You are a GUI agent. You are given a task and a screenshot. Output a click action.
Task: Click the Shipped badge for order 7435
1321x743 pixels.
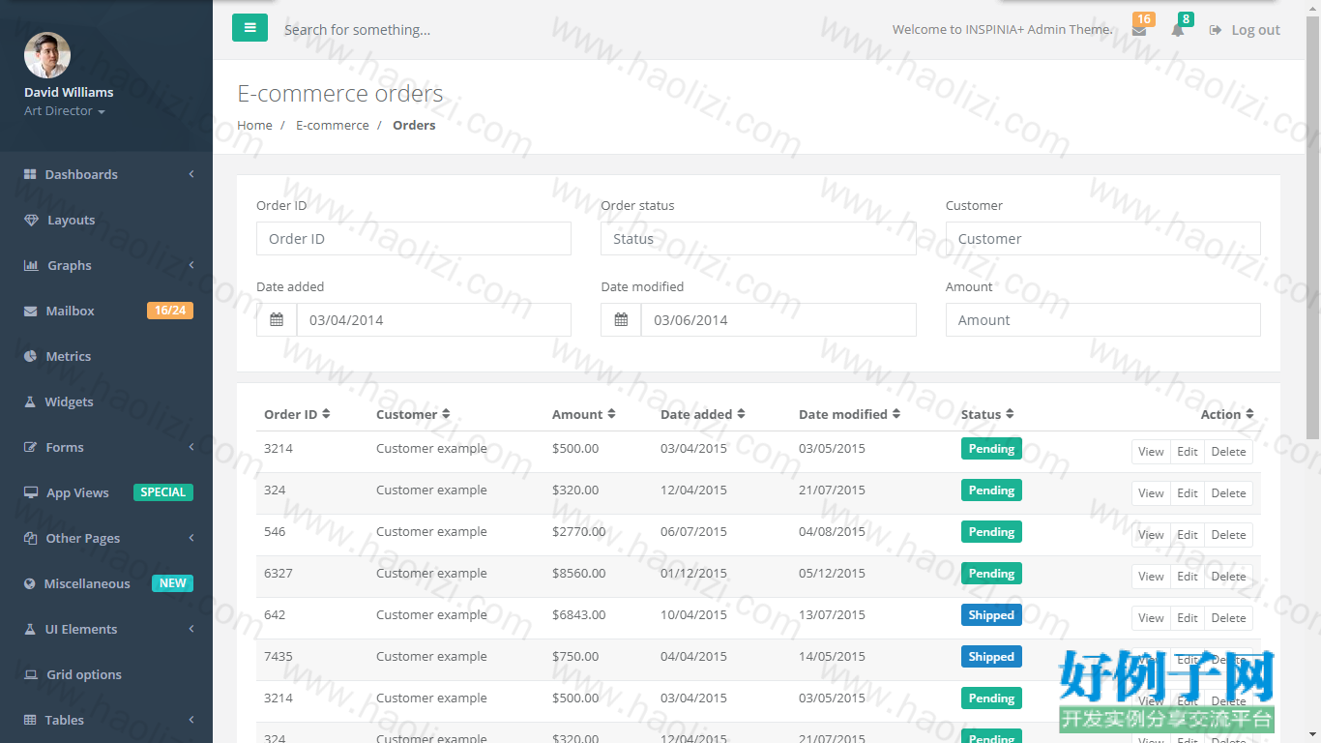pyautogui.click(x=991, y=657)
